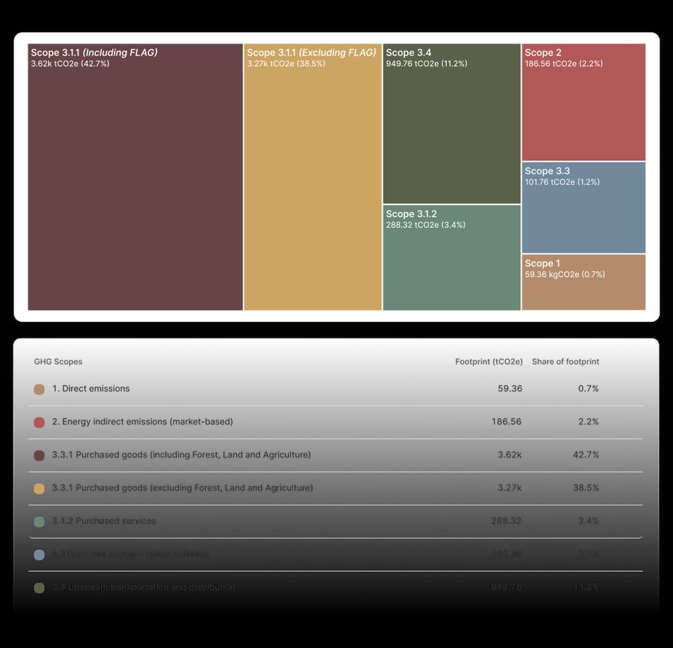The image size is (673, 648).
Task: Select the '3.1.2 Purchased services' label
Action: point(104,520)
